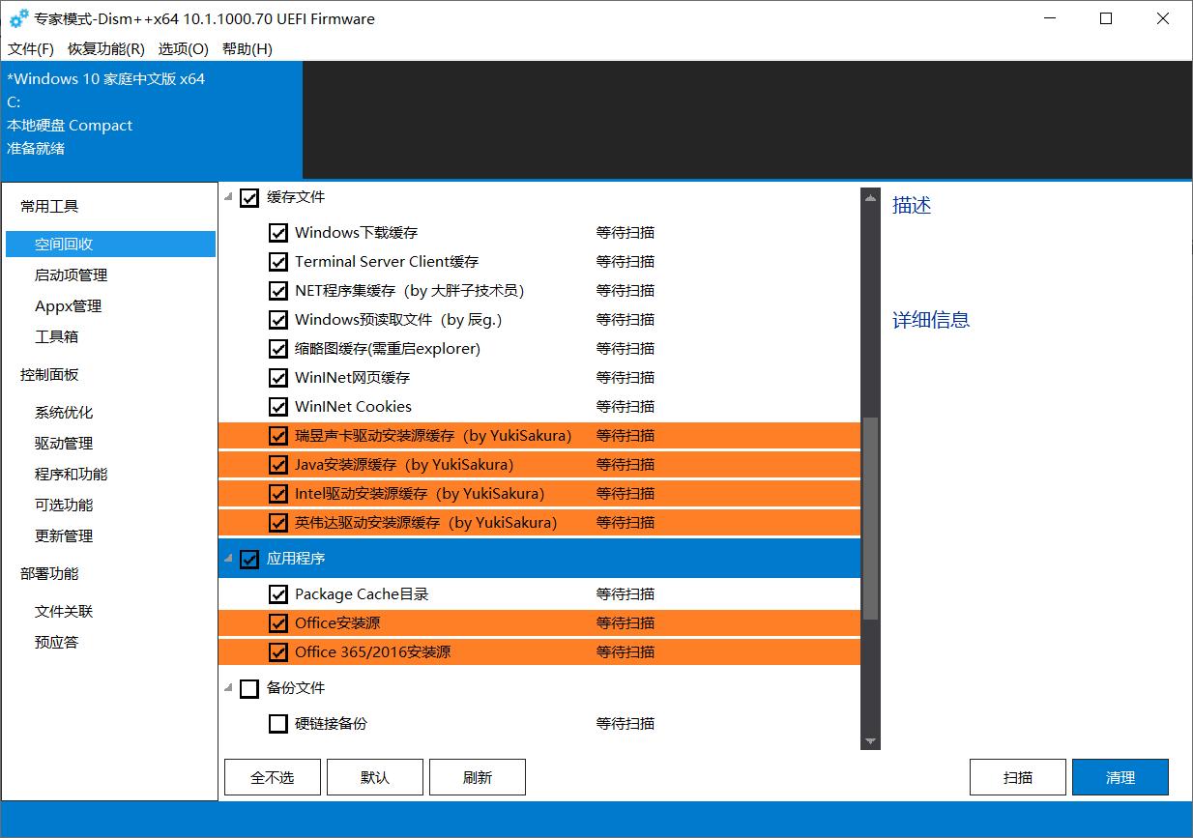The width and height of the screenshot is (1193, 838).
Task: Click scrollbar up arrow in list
Action: (x=870, y=197)
